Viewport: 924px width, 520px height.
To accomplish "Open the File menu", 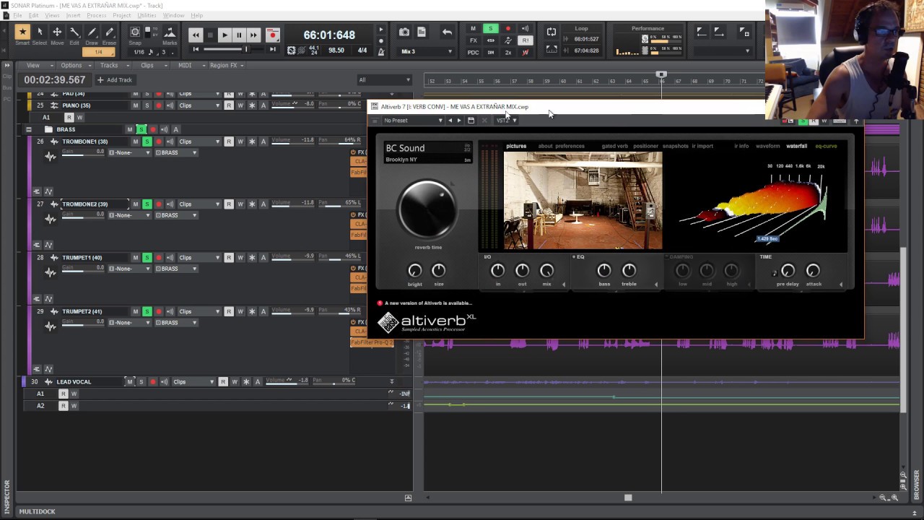I will click(x=17, y=15).
